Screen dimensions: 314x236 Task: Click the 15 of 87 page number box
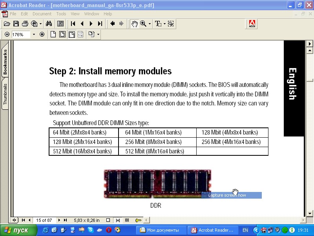pyautogui.click(x=44, y=220)
